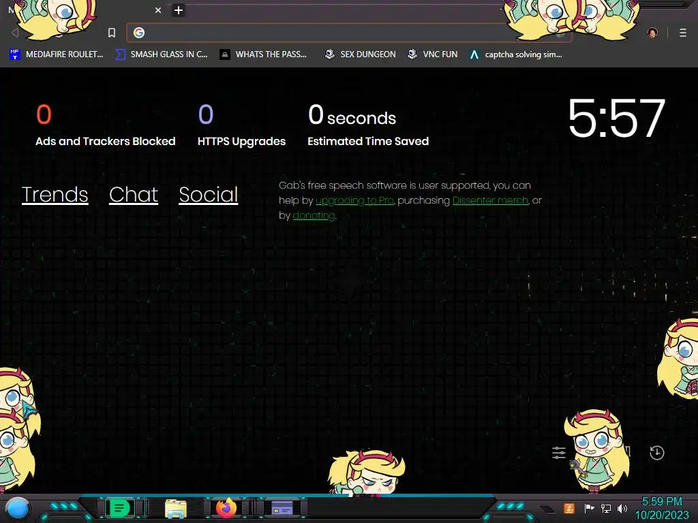Click the Trends link
The image size is (698, 523).
55,194
